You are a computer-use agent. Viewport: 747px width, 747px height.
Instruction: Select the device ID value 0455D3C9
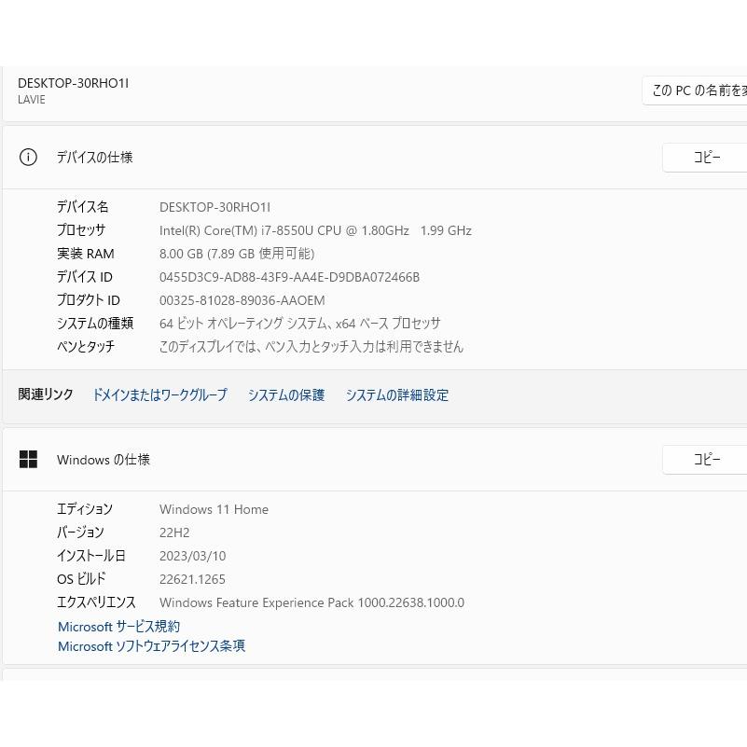290,277
